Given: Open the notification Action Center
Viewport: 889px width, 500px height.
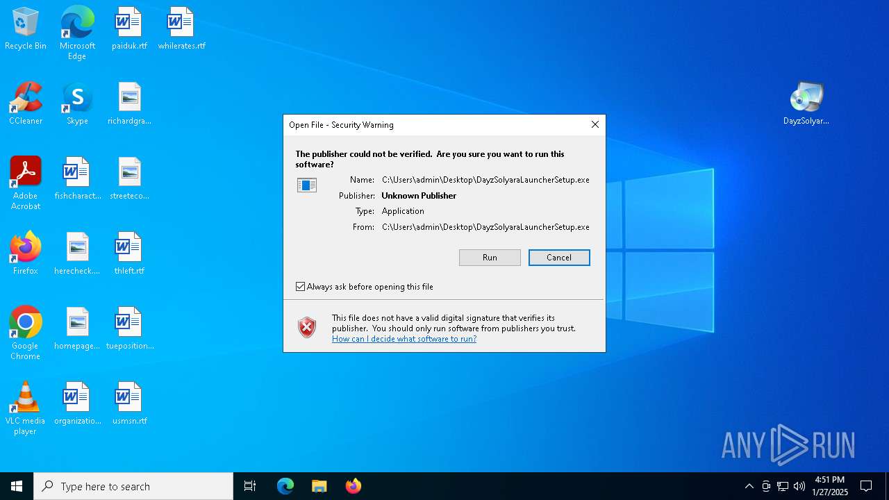Looking at the screenshot, I should 866,486.
